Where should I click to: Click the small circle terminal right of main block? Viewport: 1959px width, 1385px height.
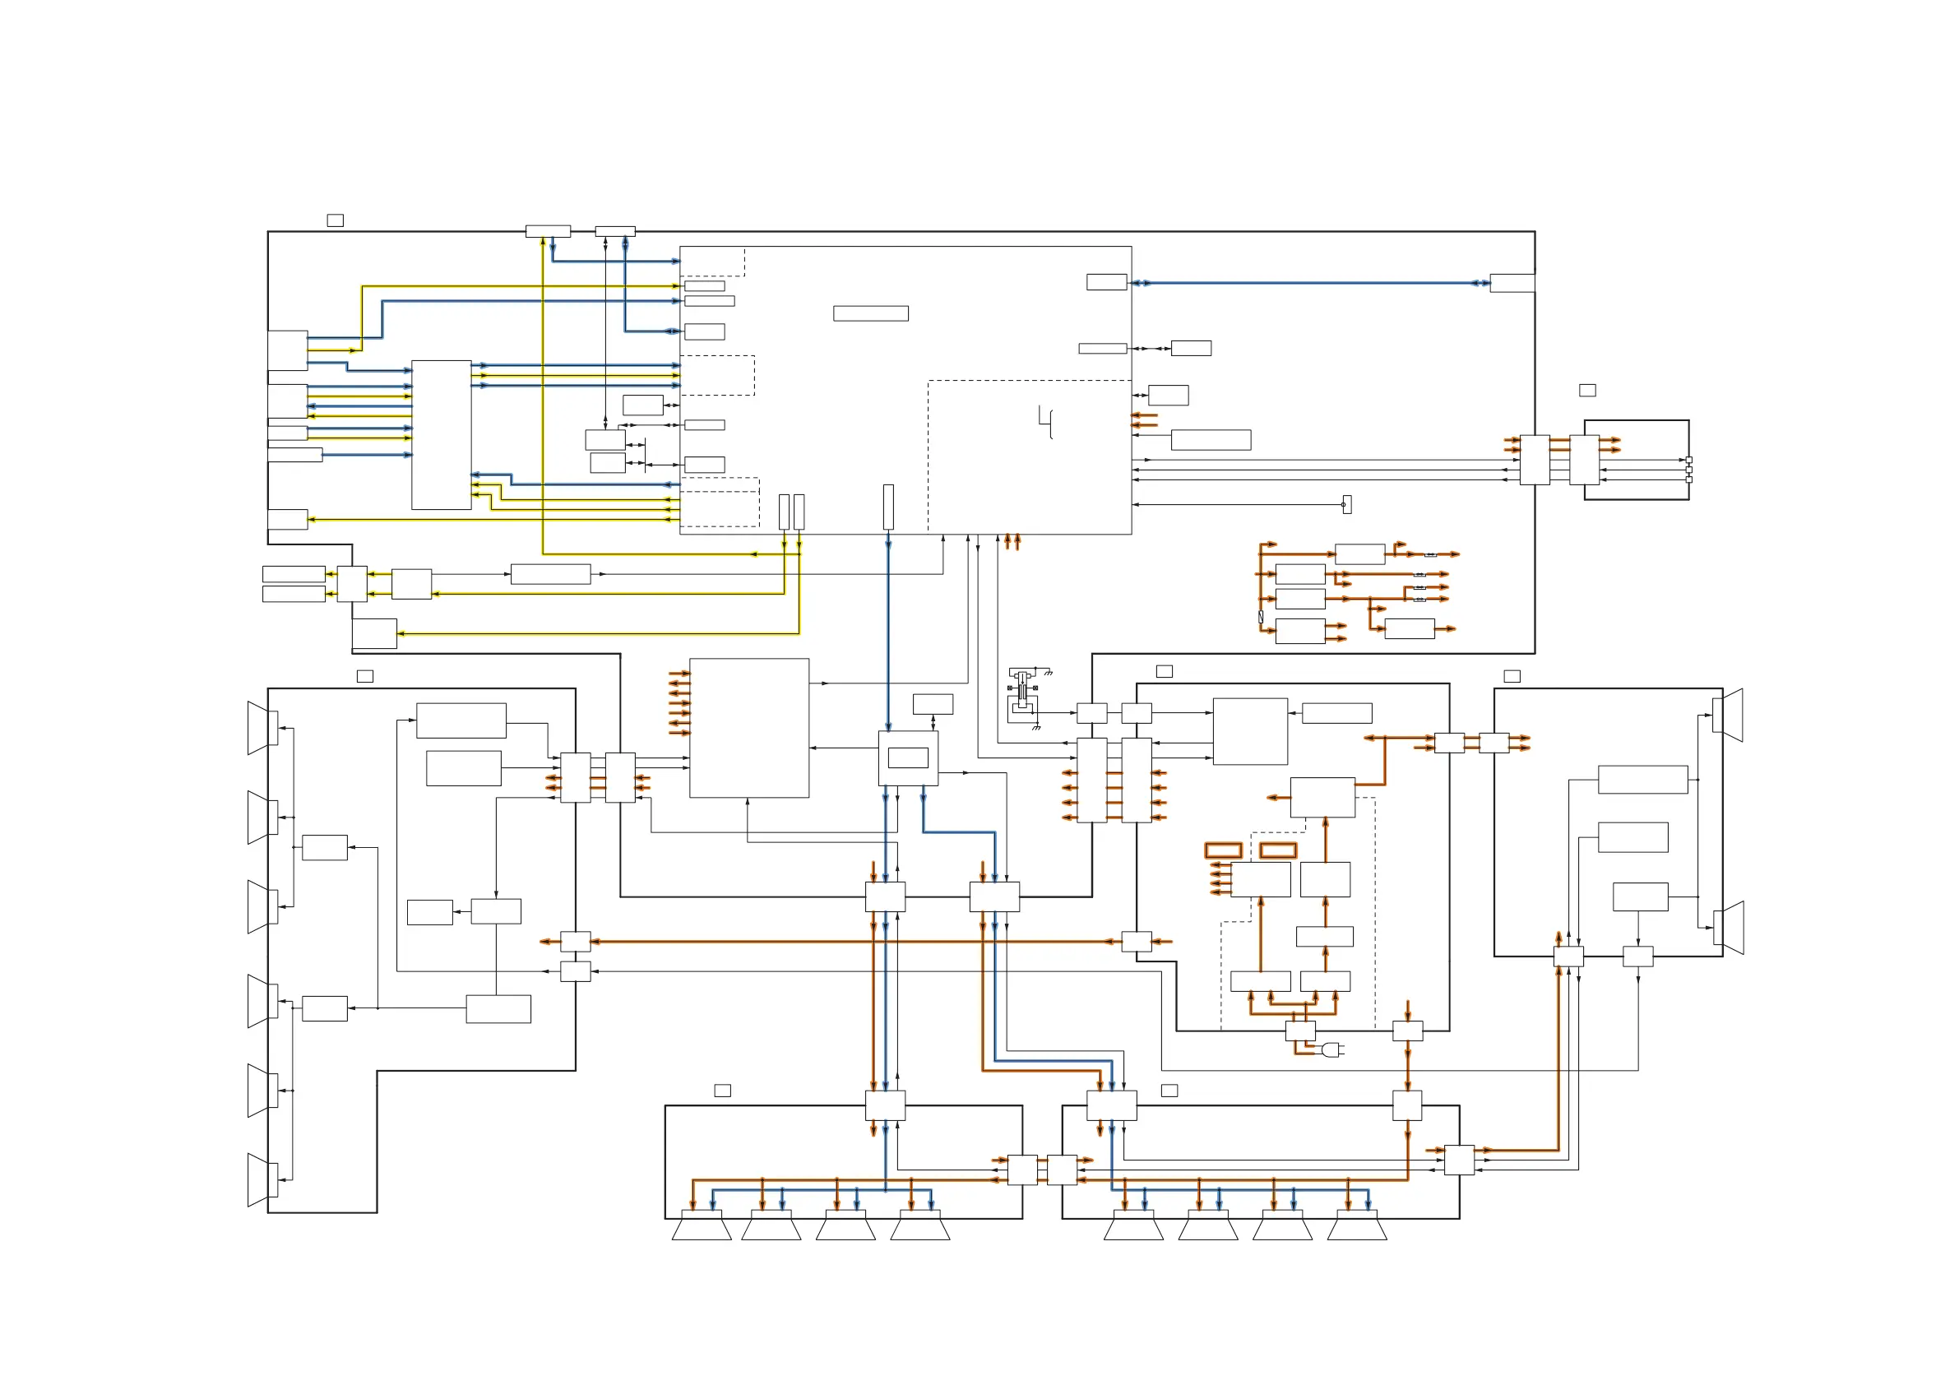[x=1343, y=504]
